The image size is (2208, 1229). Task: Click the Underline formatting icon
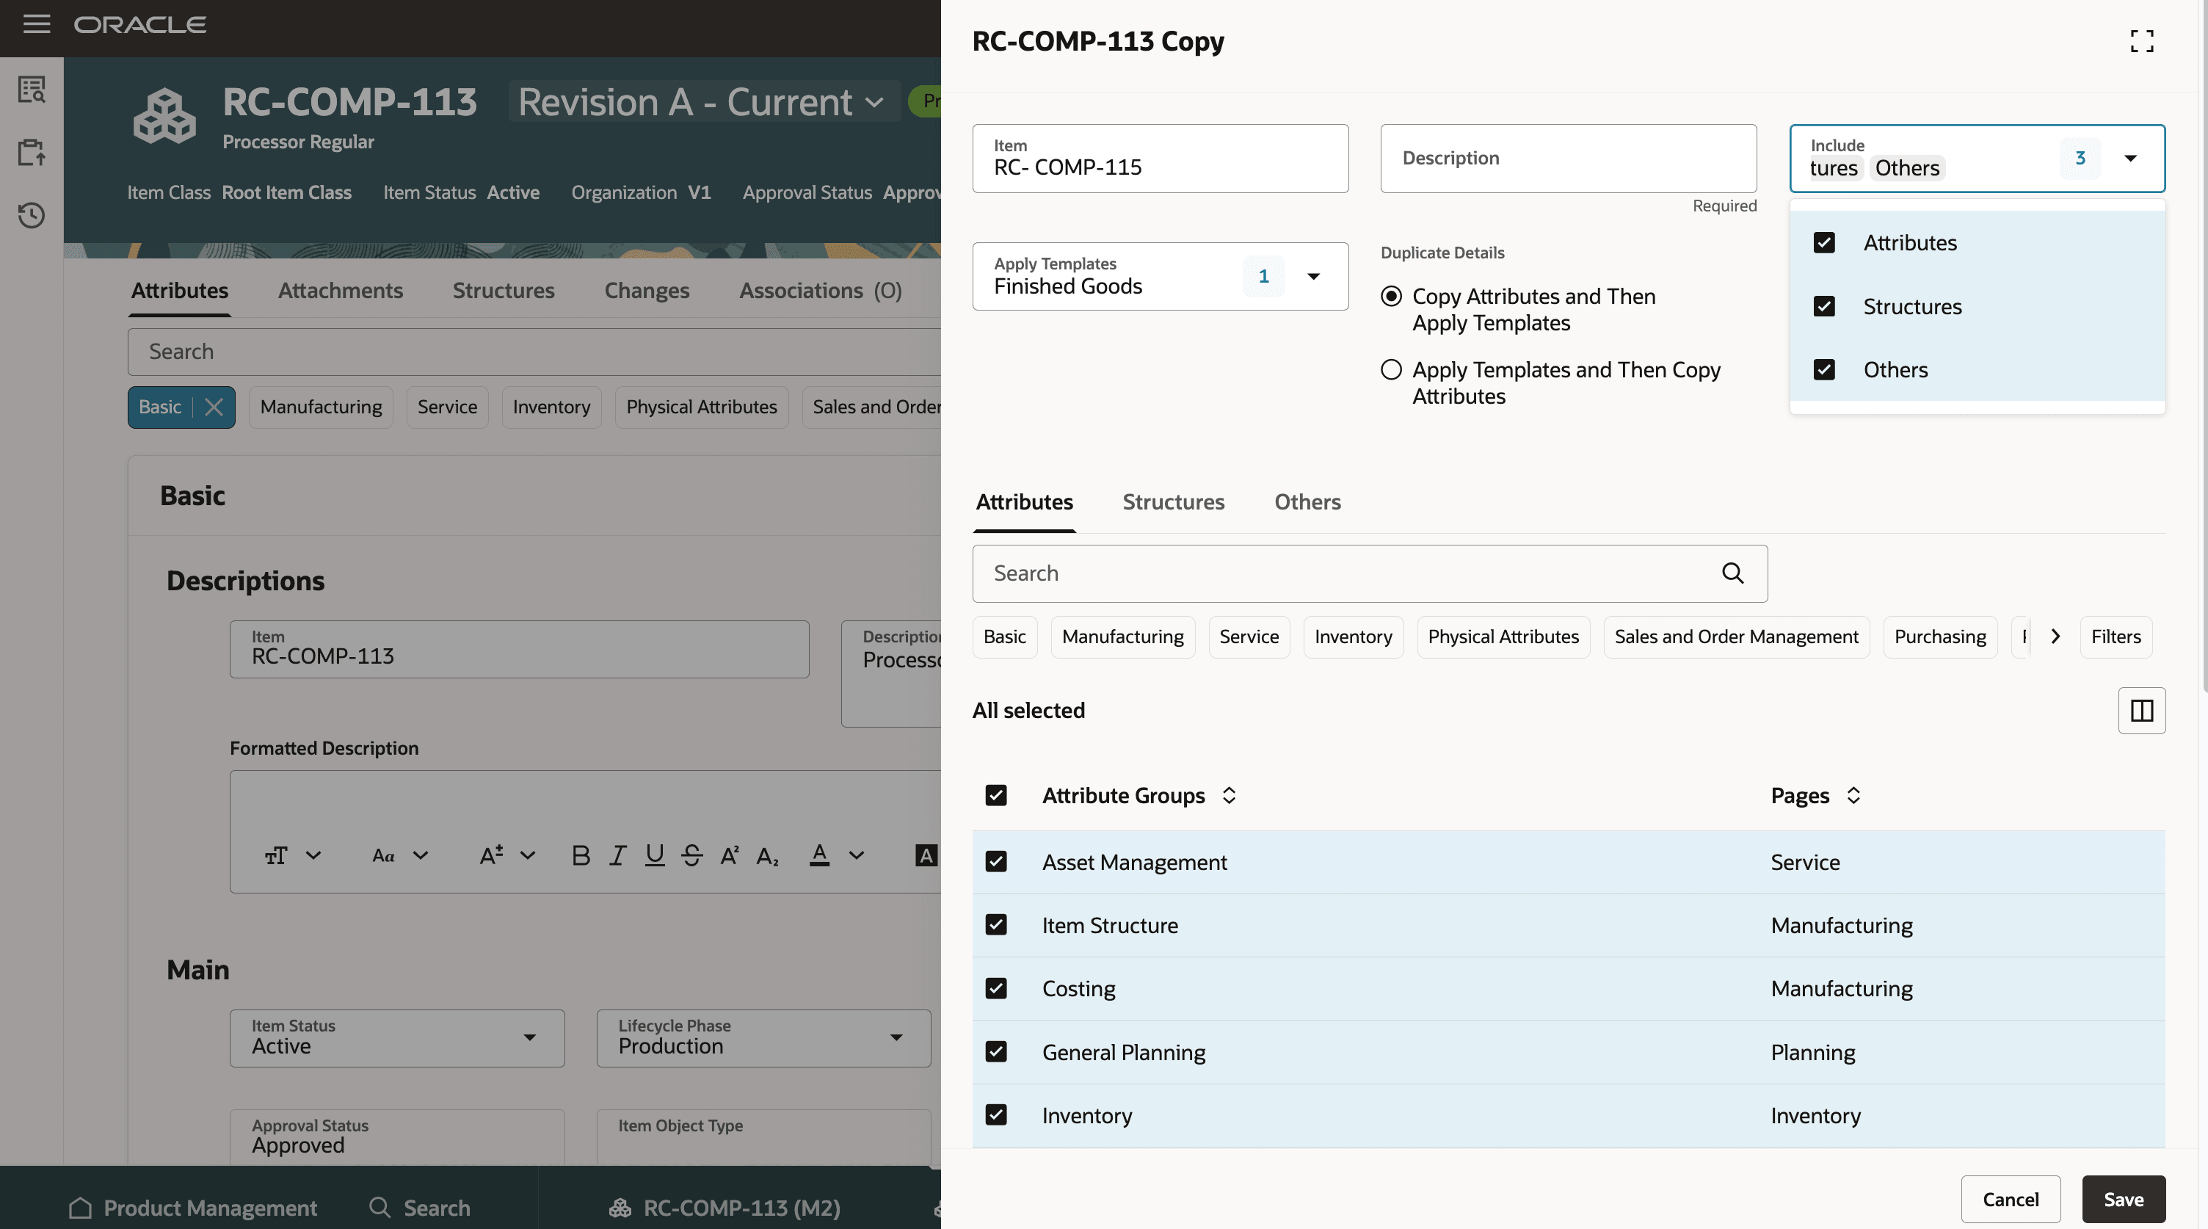pos(654,855)
